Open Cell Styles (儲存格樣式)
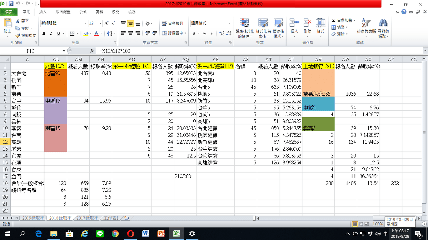This screenshot has width=428, height=240. click(x=278, y=28)
